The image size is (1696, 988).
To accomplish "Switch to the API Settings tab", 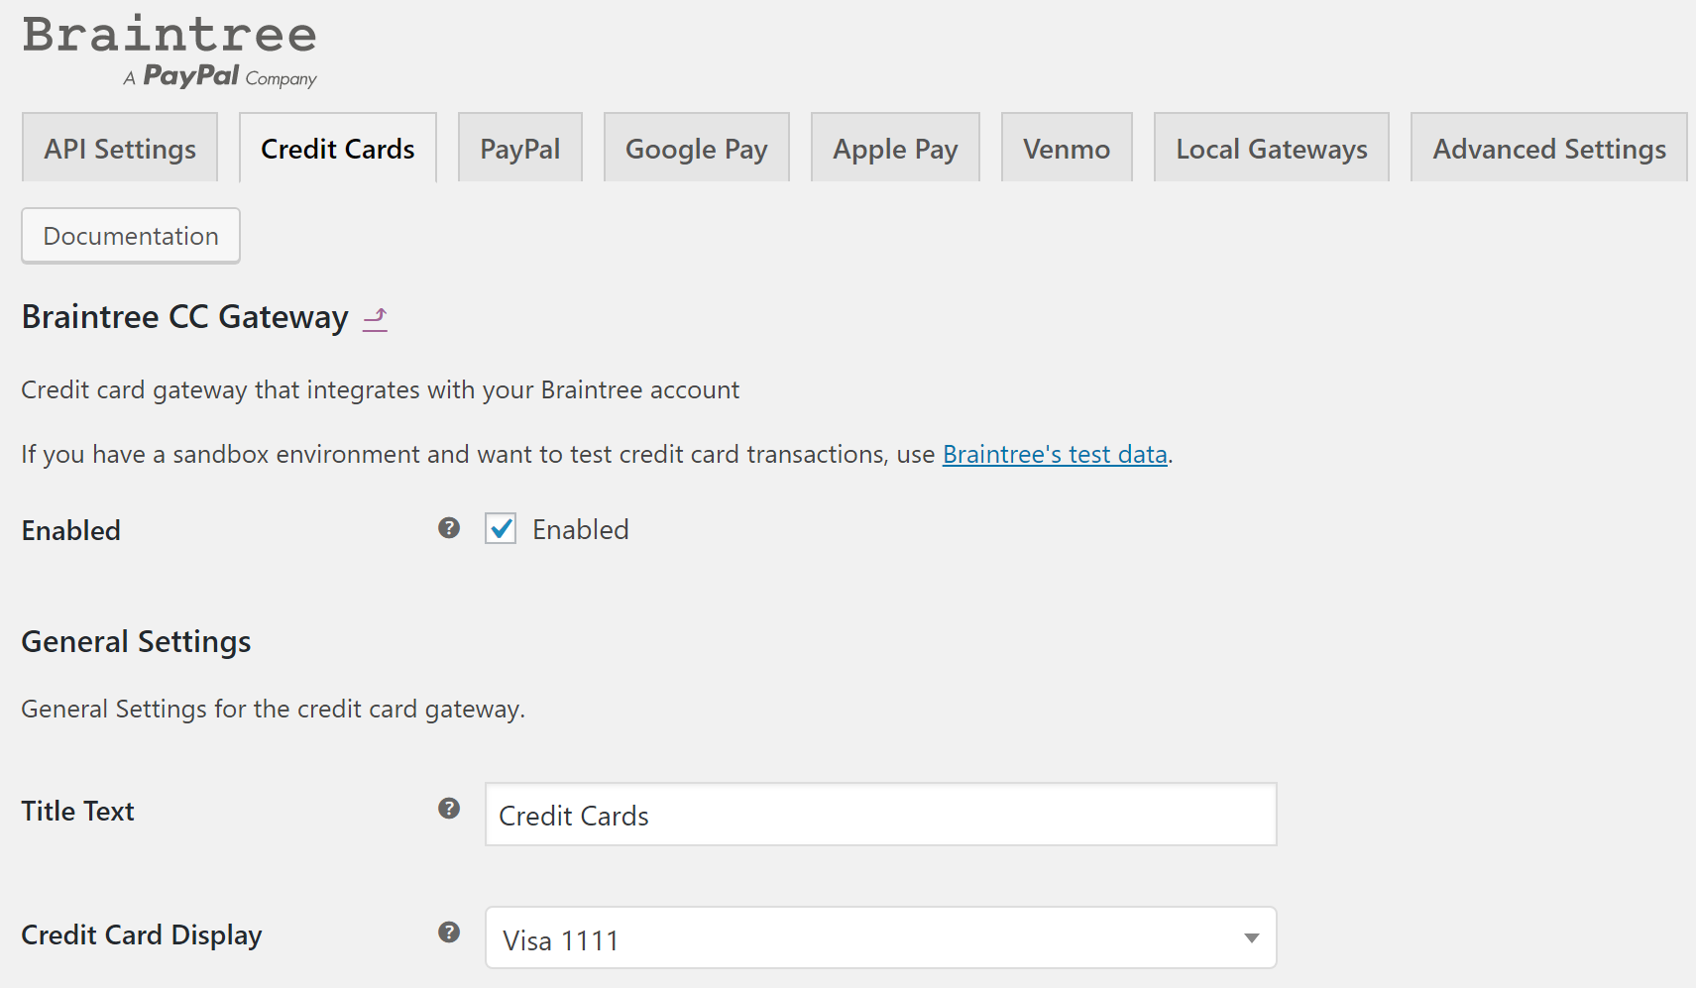I will (x=120, y=149).
